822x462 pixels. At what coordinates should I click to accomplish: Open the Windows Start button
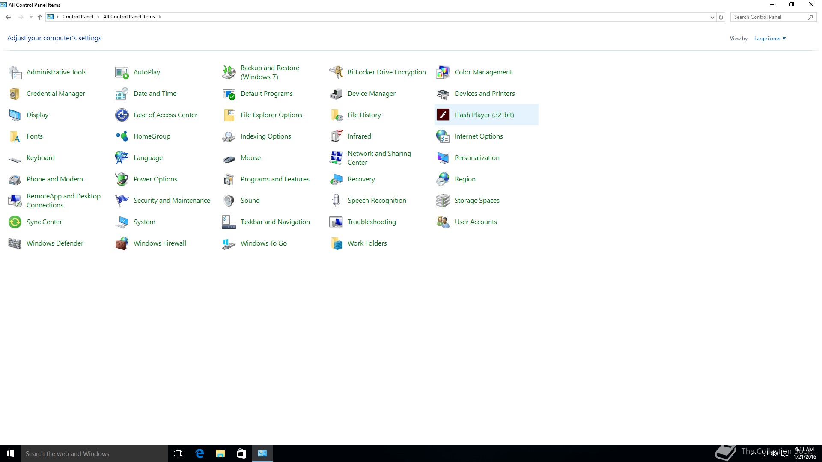click(10, 453)
